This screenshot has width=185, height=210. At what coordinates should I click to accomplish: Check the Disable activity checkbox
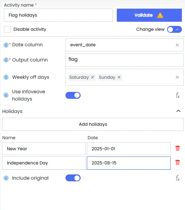tap(7, 29)
